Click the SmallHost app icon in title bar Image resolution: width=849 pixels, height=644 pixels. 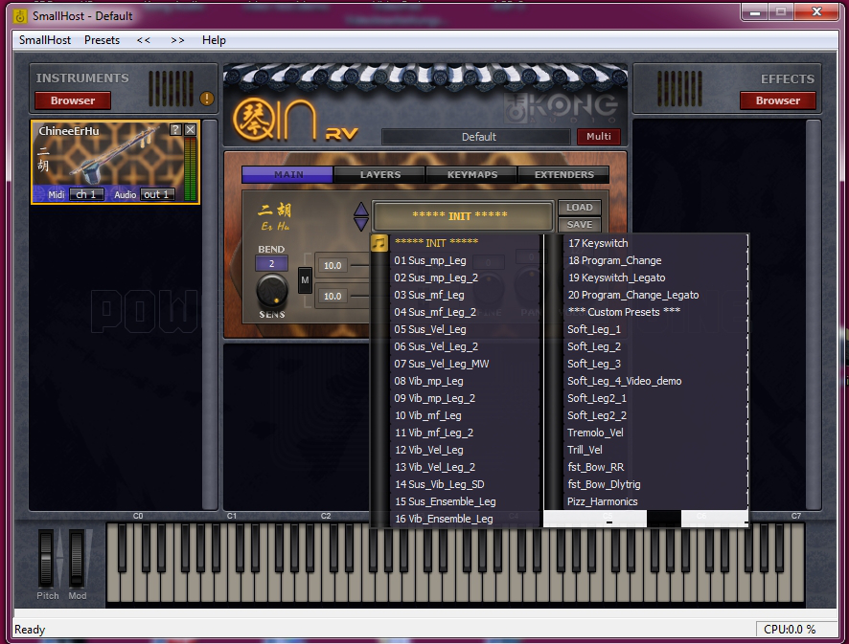point(20,16)
